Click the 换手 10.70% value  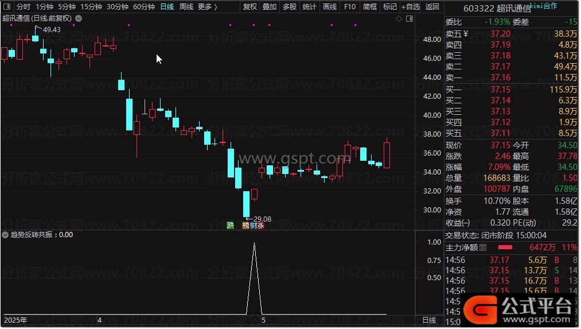[x=497, y=201]
